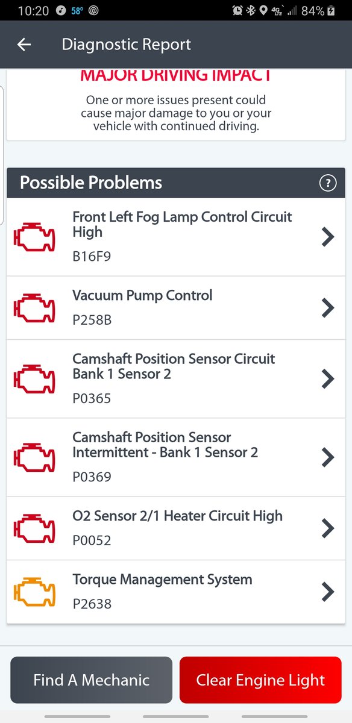Select the orange engine icon for code P2638
Viewport: 352px width, 723px height.
click(x=34, y=591)
